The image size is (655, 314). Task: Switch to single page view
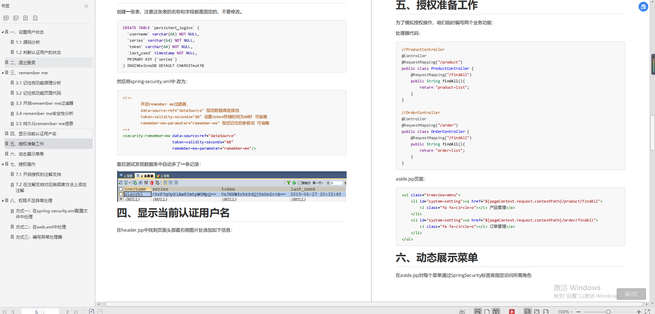coord(487,312)
